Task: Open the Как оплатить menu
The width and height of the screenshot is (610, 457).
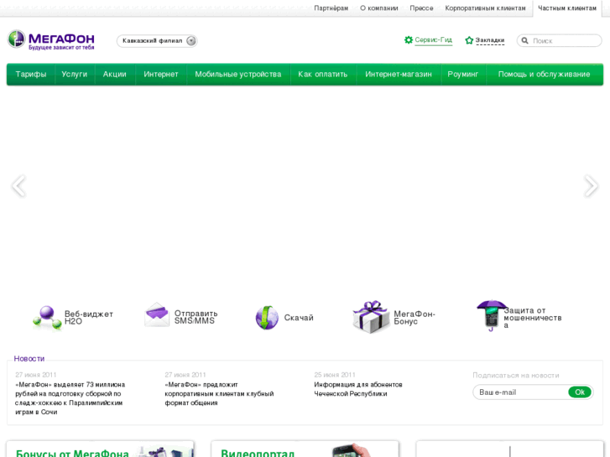Action: (x=323, y=75)
